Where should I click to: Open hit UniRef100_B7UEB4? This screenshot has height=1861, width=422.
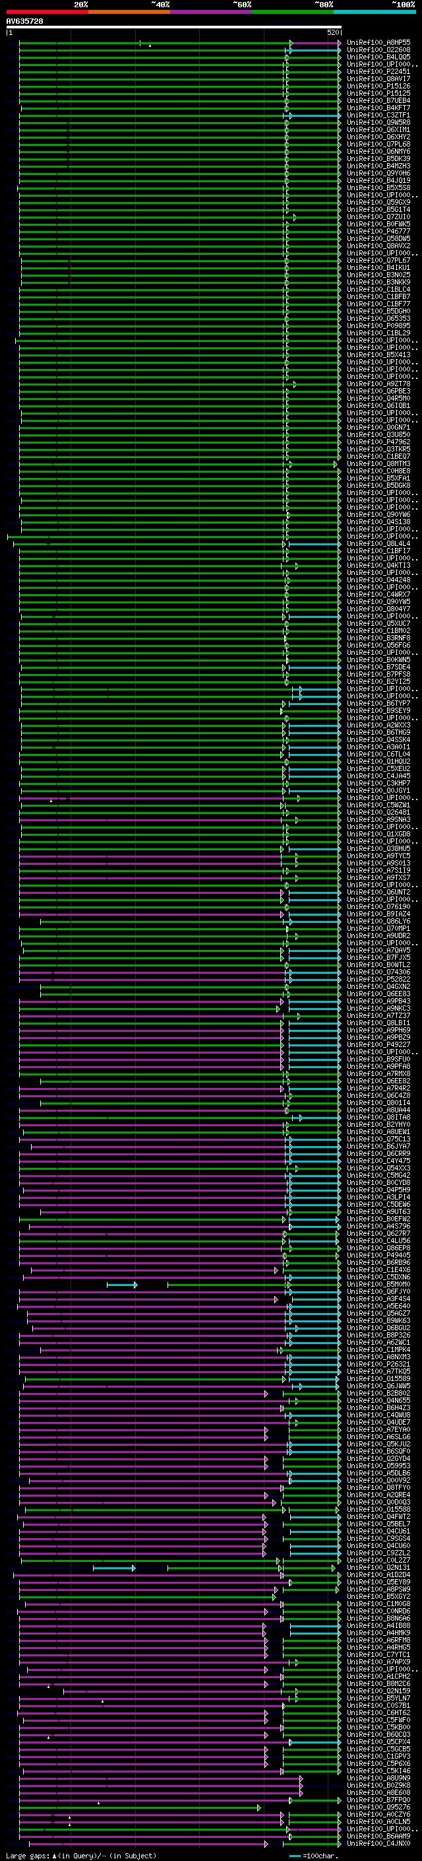coord(378,100)
